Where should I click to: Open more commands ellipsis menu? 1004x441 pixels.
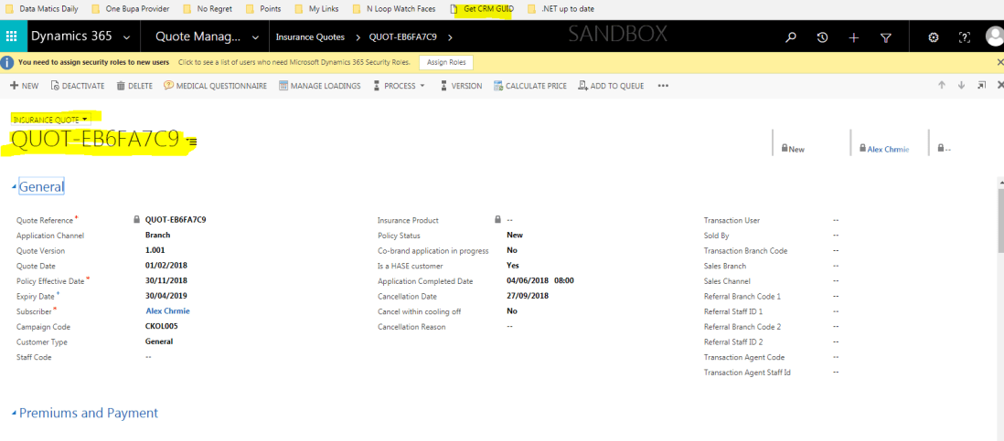click(663, 86)
